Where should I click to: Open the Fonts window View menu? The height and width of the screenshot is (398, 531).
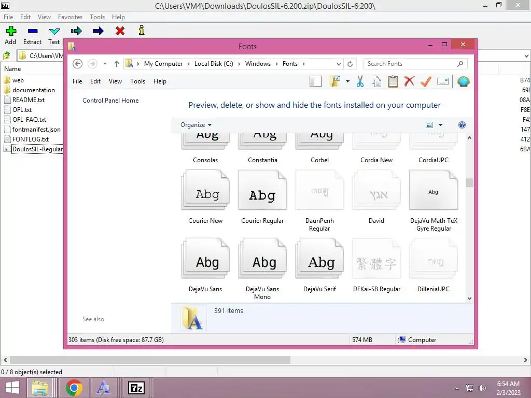[115, 81]
